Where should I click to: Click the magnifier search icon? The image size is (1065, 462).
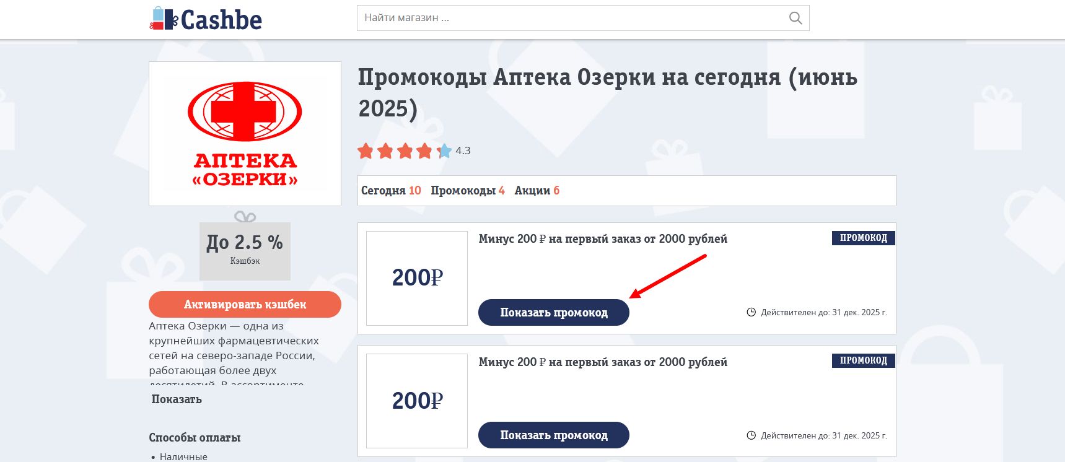point(795,18)
